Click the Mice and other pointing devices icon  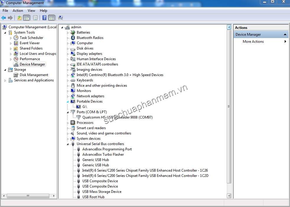click(x=73, y=86)
